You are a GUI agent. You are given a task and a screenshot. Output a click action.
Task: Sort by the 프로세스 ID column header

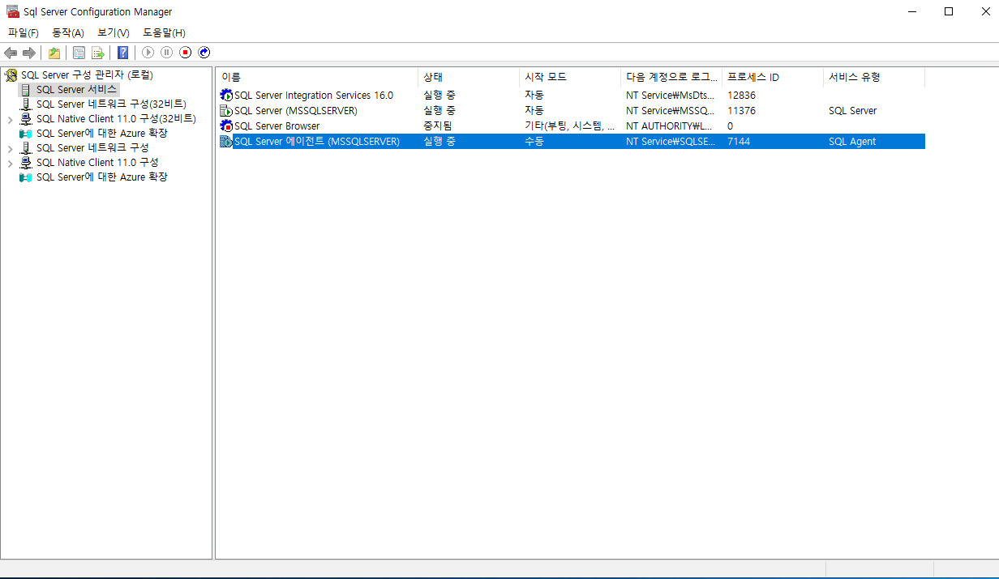pyautogui.click(x=773, y=77)
